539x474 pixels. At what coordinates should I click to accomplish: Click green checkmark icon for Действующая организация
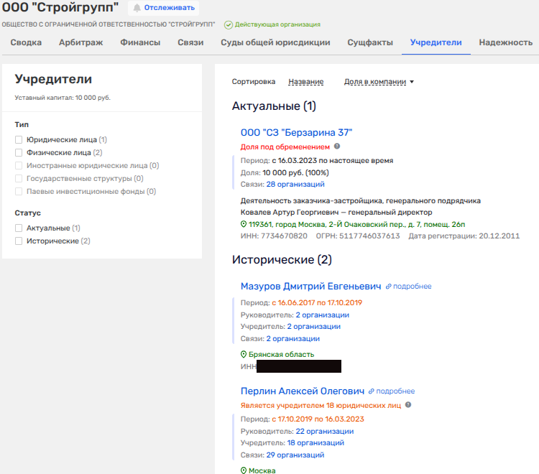click(x=229, y=24)
